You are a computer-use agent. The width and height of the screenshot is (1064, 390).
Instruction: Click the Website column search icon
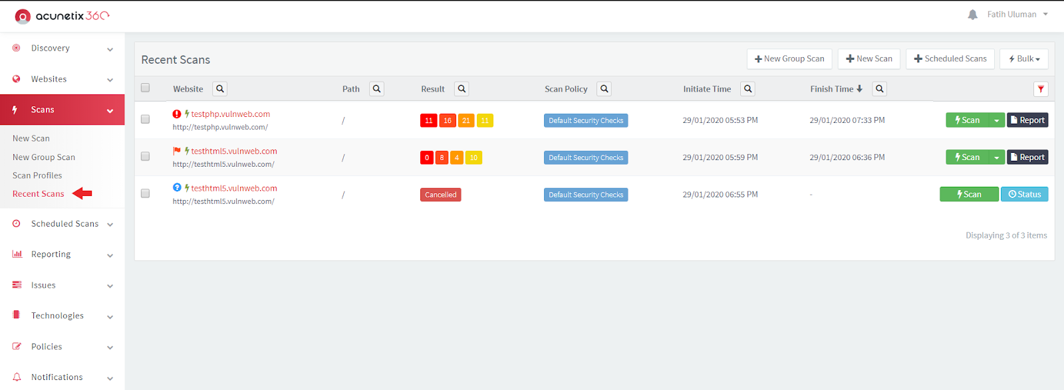(x=220, y=89)
